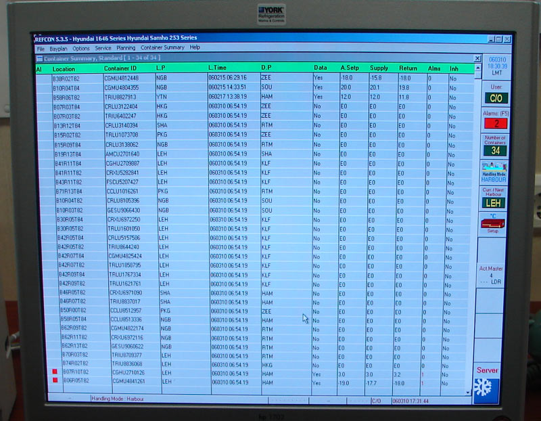Click the scrollbar up arrow
The image size is (541, 421).
[478, 68]
